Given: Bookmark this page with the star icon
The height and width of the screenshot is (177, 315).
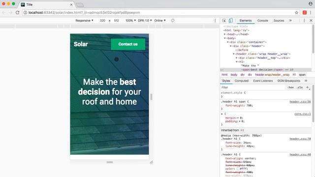Looking at the screenshot, I should (x=296, y=12).
